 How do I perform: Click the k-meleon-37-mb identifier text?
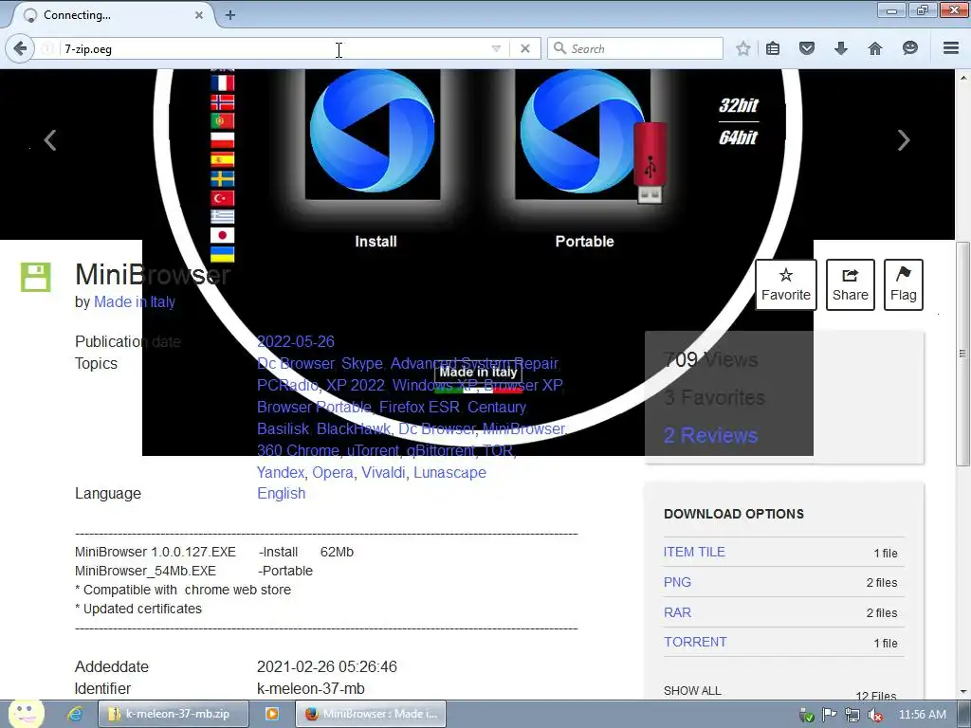tap(311, 688)
